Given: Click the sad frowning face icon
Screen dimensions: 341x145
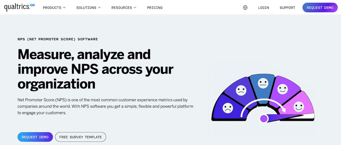Looking at the screenshot, I should 228,108.
